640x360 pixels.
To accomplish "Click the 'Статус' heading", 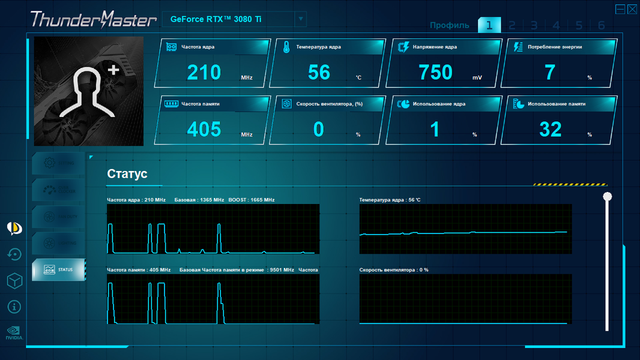I will point(127,173).
